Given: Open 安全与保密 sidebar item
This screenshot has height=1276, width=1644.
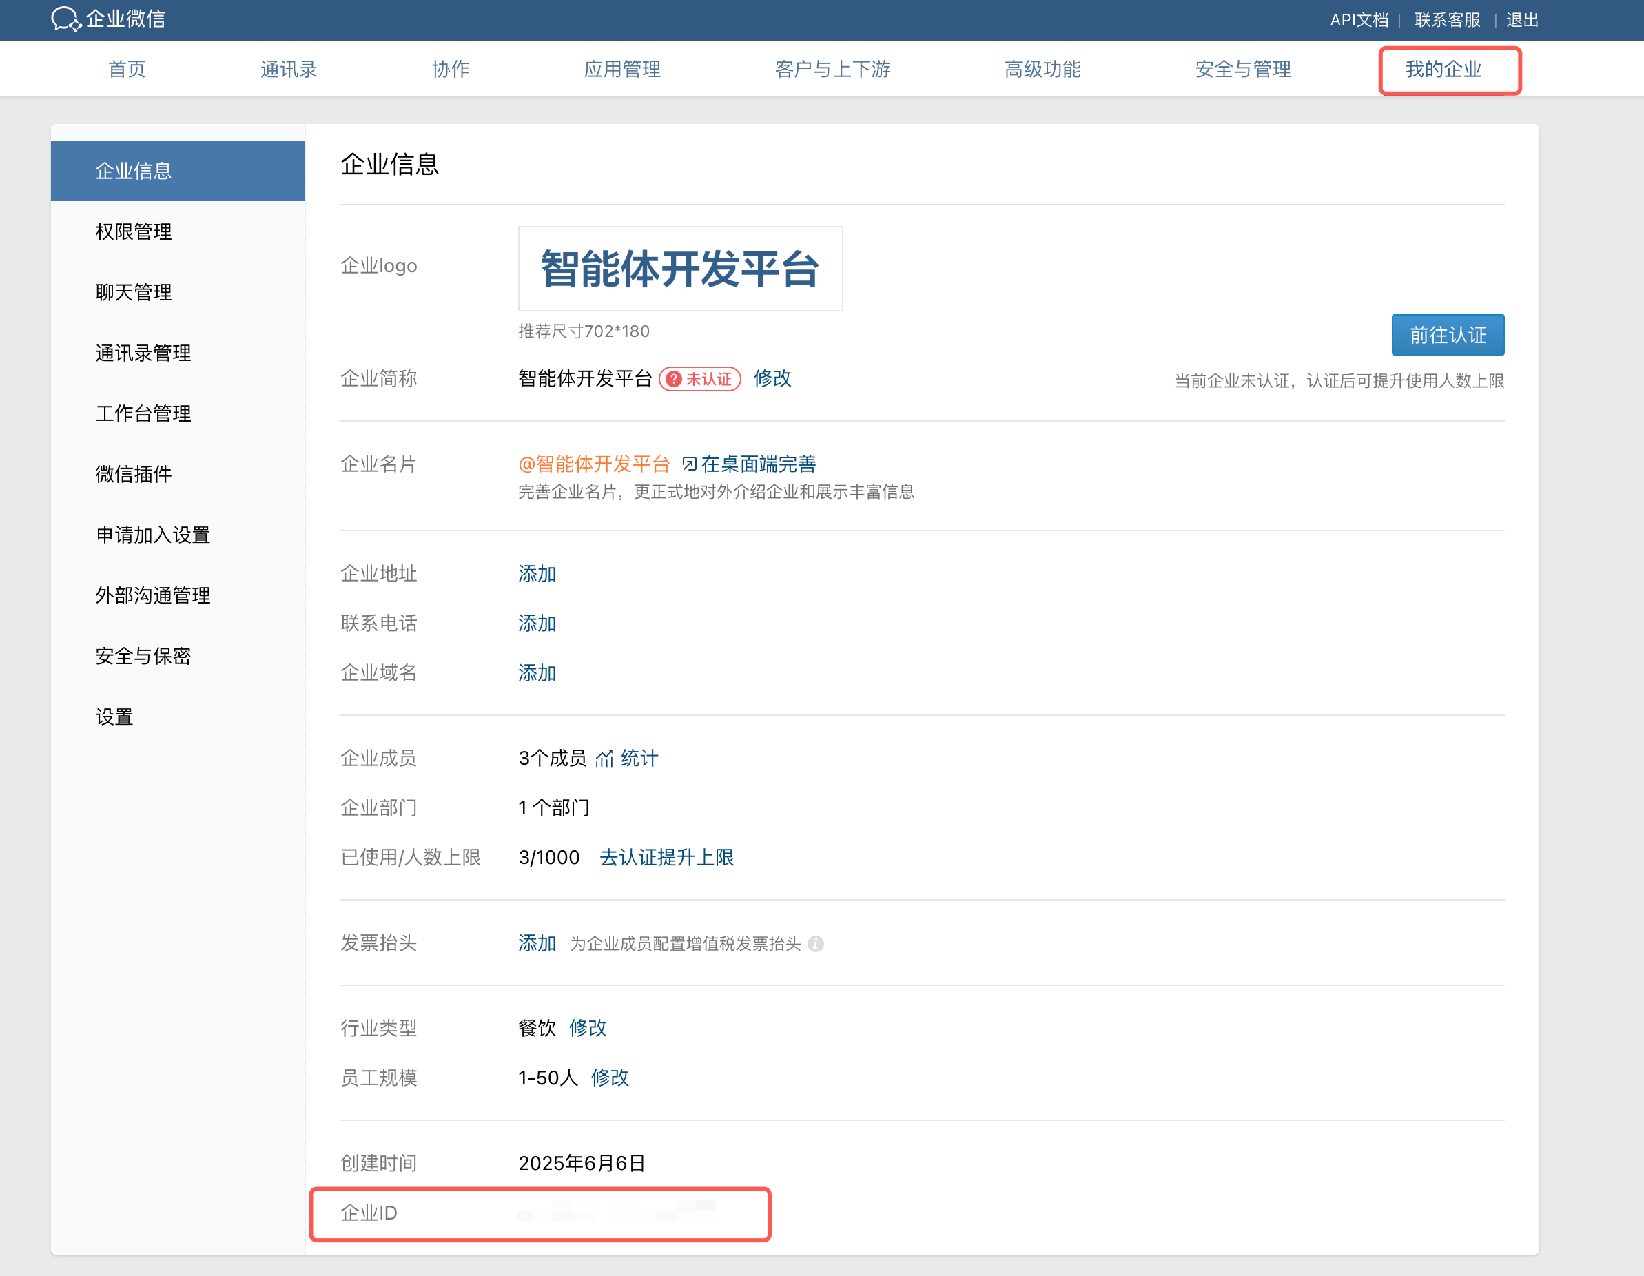Looking at the screenshot, I should [143, 657].
